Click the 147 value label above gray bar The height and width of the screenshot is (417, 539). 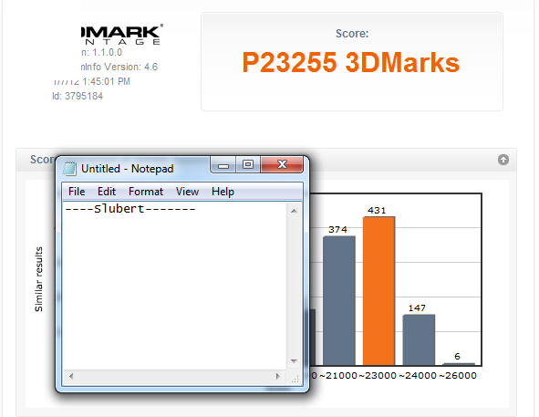(417, 308)
